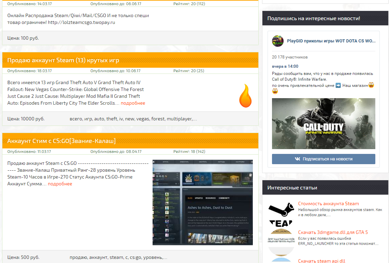The image size is (389, 263).
Task: Click 'Опубликовано до: 06.06.17' date
Action: [116, 4]
